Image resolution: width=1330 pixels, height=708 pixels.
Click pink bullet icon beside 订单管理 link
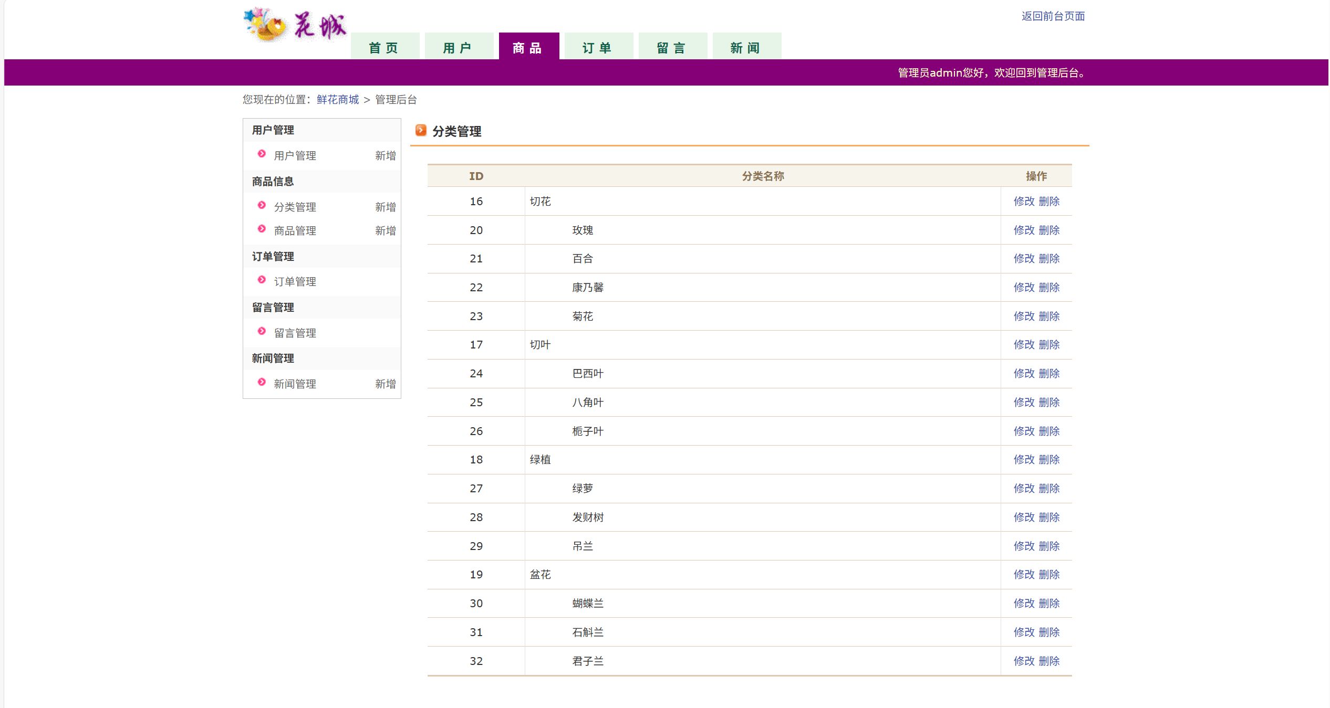[x=262, y=280]
